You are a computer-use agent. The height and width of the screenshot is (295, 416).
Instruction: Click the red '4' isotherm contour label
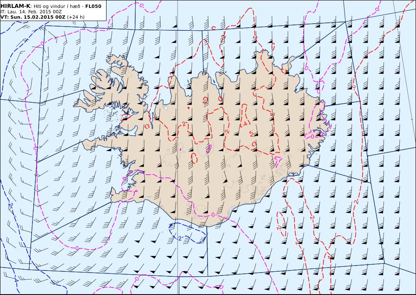click(245, 124)
